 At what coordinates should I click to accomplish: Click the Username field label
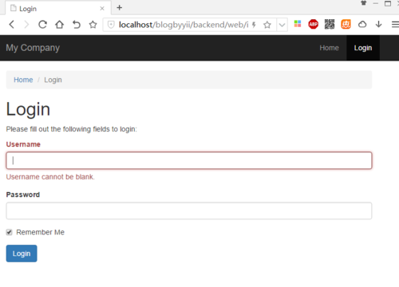pos(23,144)
